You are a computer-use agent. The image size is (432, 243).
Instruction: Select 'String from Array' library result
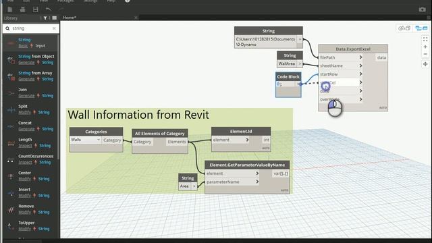tap(31, 76)
